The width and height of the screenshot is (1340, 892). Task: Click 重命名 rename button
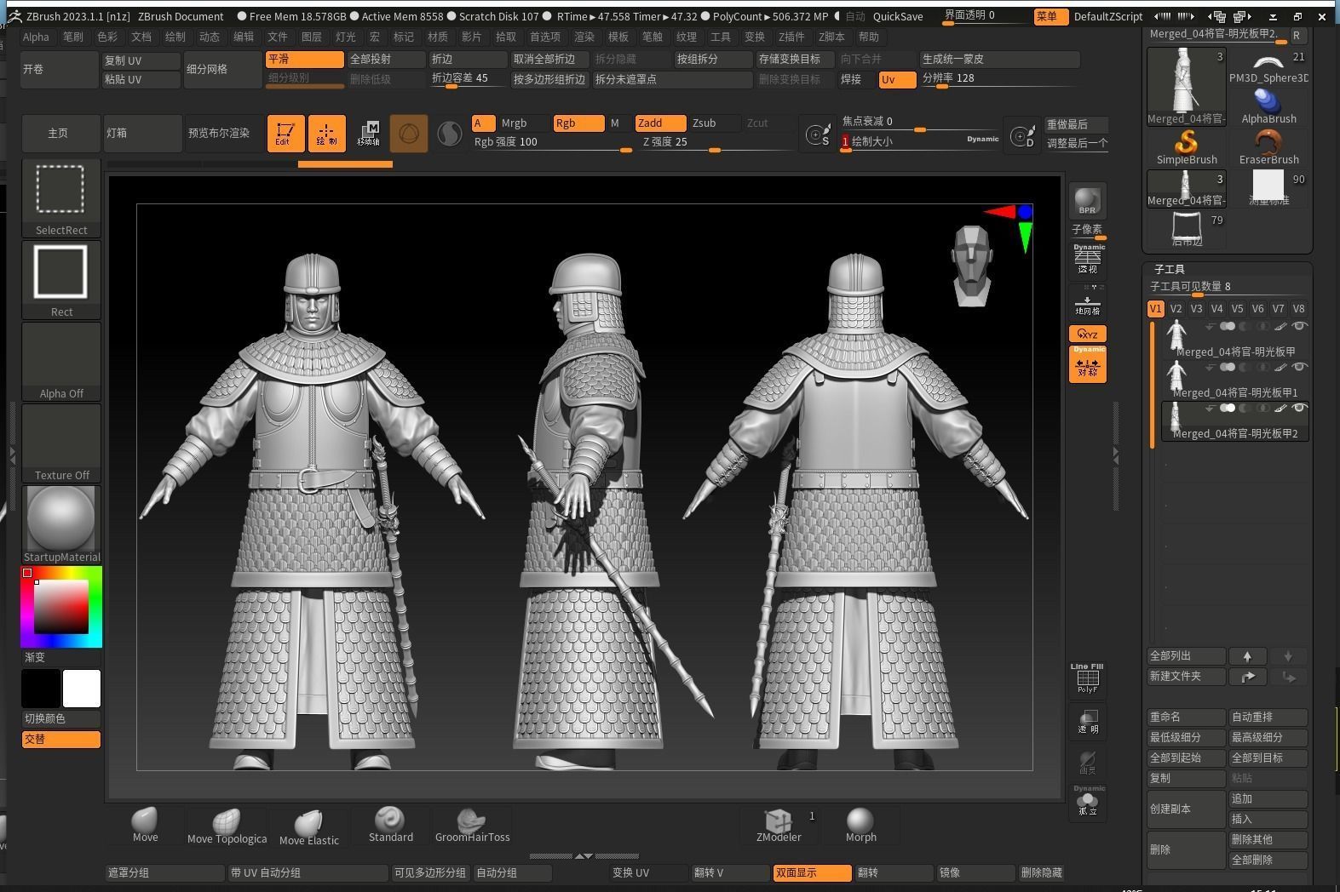[1187, 718]
